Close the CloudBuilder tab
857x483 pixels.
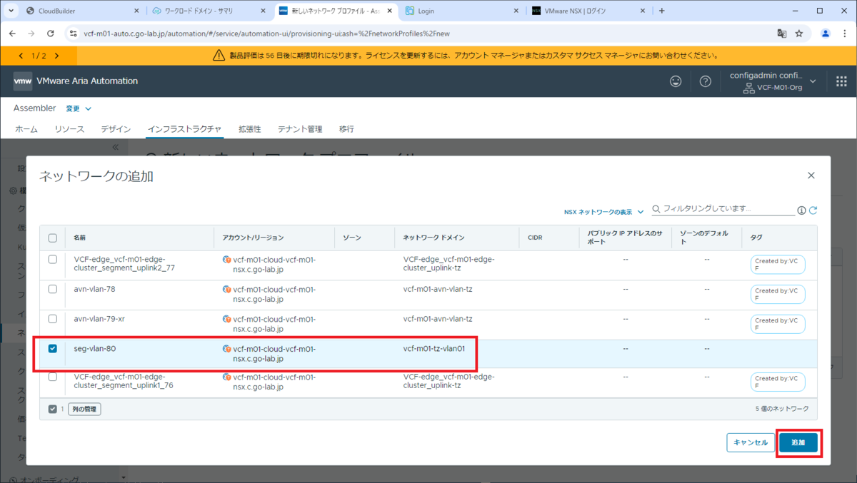click(x=136, y=11)
